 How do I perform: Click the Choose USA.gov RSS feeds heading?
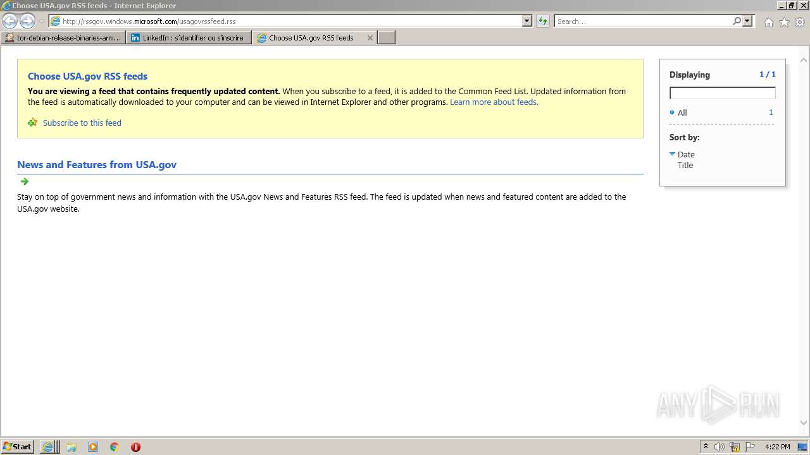coord(87,76)
